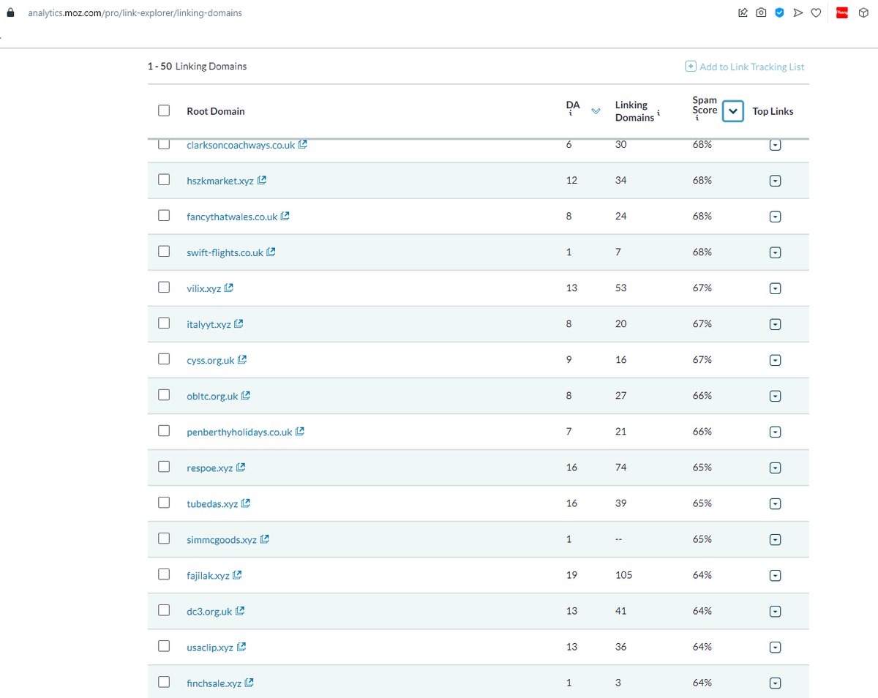
Task: Tick the checkbox for fajilak.xyz row
Action: click(165, 575)
